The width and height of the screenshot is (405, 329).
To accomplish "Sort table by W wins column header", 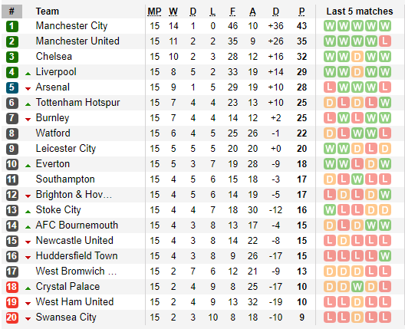I will (173, 12).
